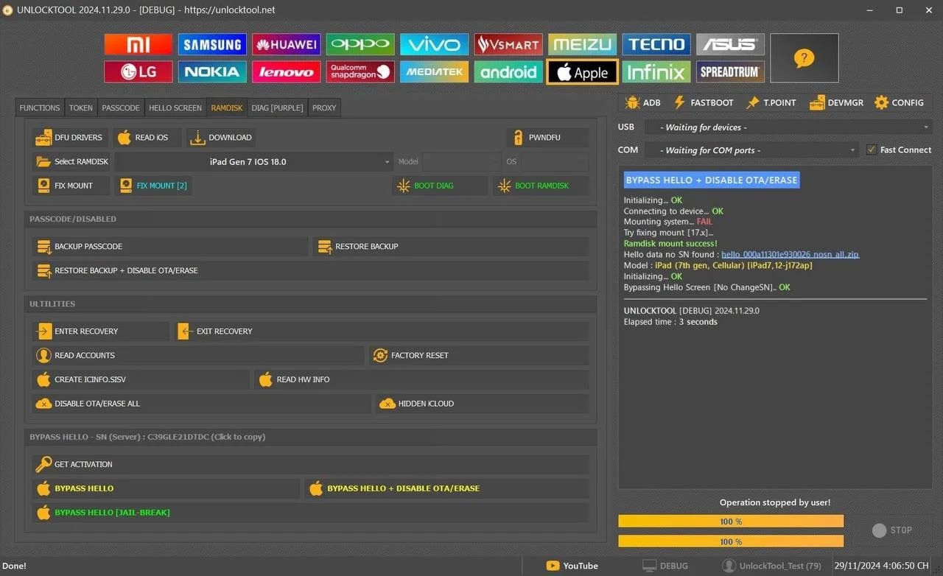Open the iPad Gen 7 ramdisk dropdown
The image size is (943, 576).
click(x=254, y=161)
